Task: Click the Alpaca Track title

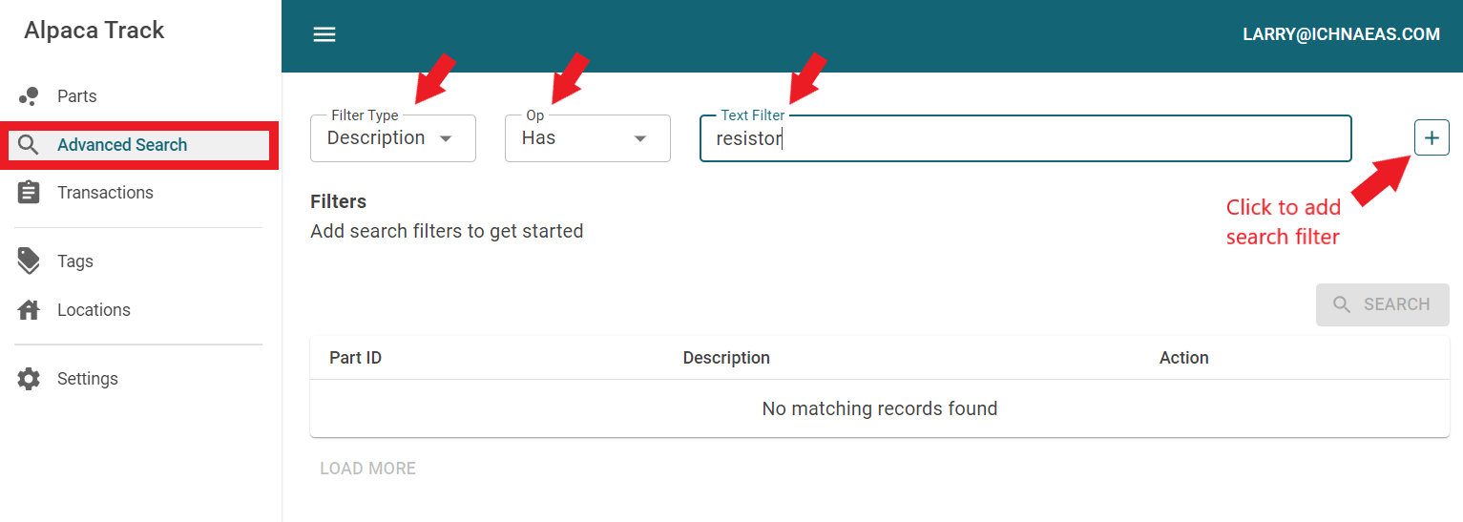Action: [x=94, y=31]
